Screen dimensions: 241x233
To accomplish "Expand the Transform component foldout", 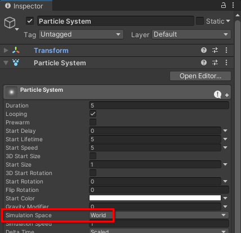I will 6,50.
